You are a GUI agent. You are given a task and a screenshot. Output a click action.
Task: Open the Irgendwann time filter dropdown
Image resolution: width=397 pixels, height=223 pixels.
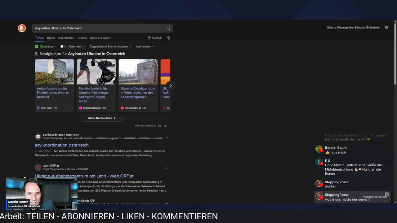pos(145,46)
